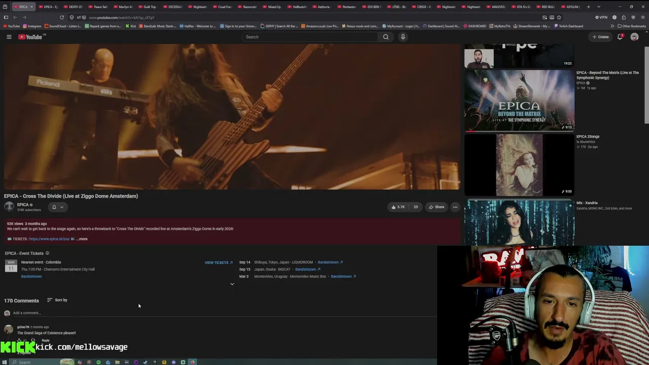649x365 pixels.
Task: Bookmark this page with the star
Action: (559, 17)
